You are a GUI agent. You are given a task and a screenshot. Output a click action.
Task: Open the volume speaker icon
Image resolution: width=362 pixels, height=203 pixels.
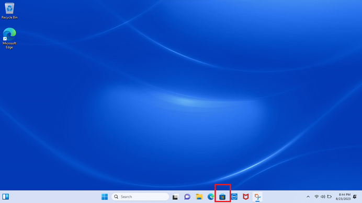(323, 197)
